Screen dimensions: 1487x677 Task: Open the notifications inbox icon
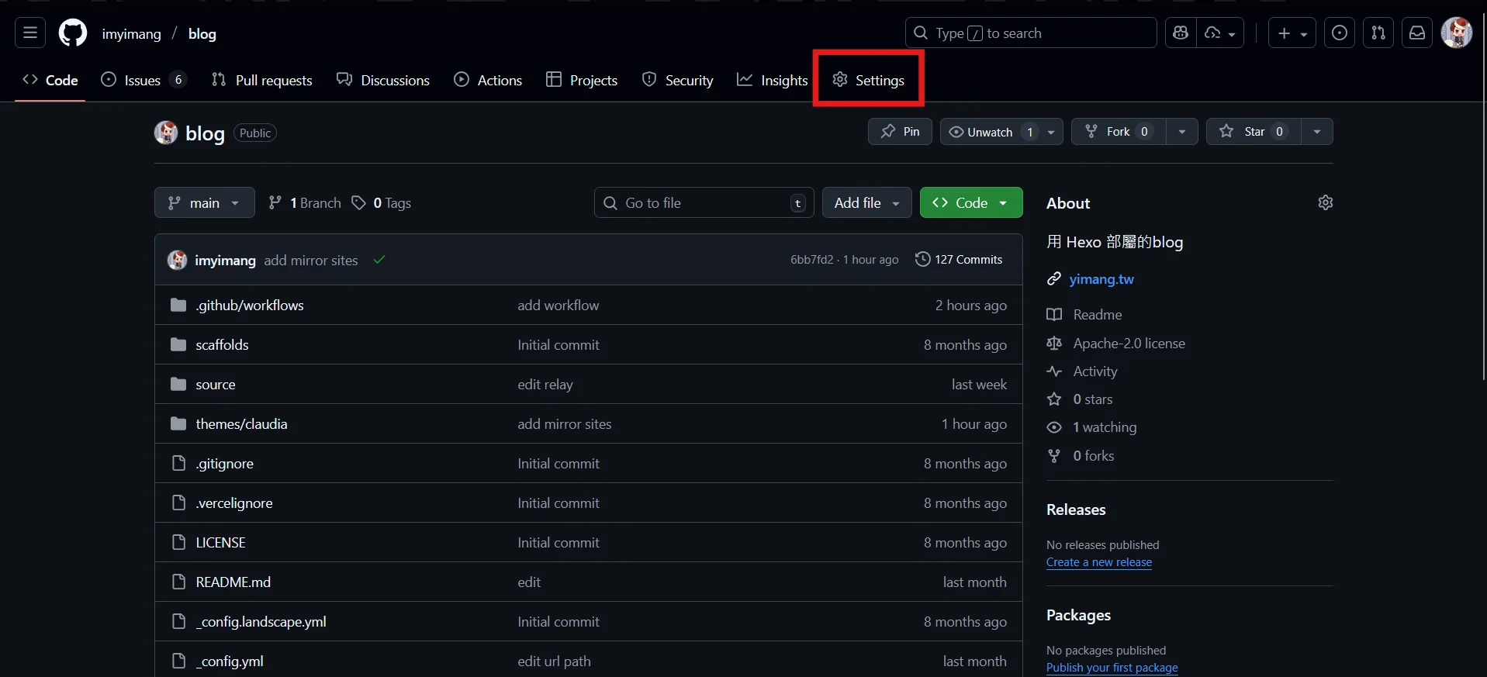click(x=1417, y=33)
